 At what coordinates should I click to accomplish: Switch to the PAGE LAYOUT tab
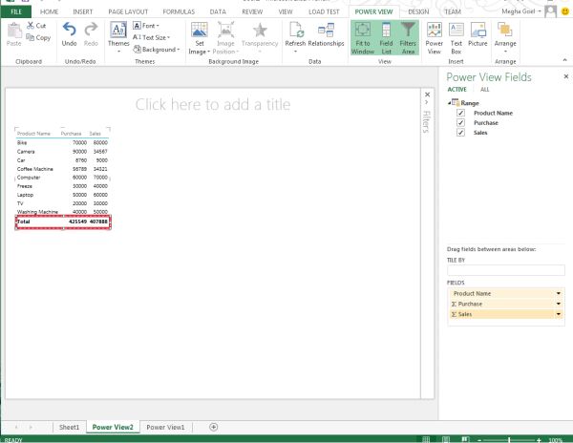128,11
